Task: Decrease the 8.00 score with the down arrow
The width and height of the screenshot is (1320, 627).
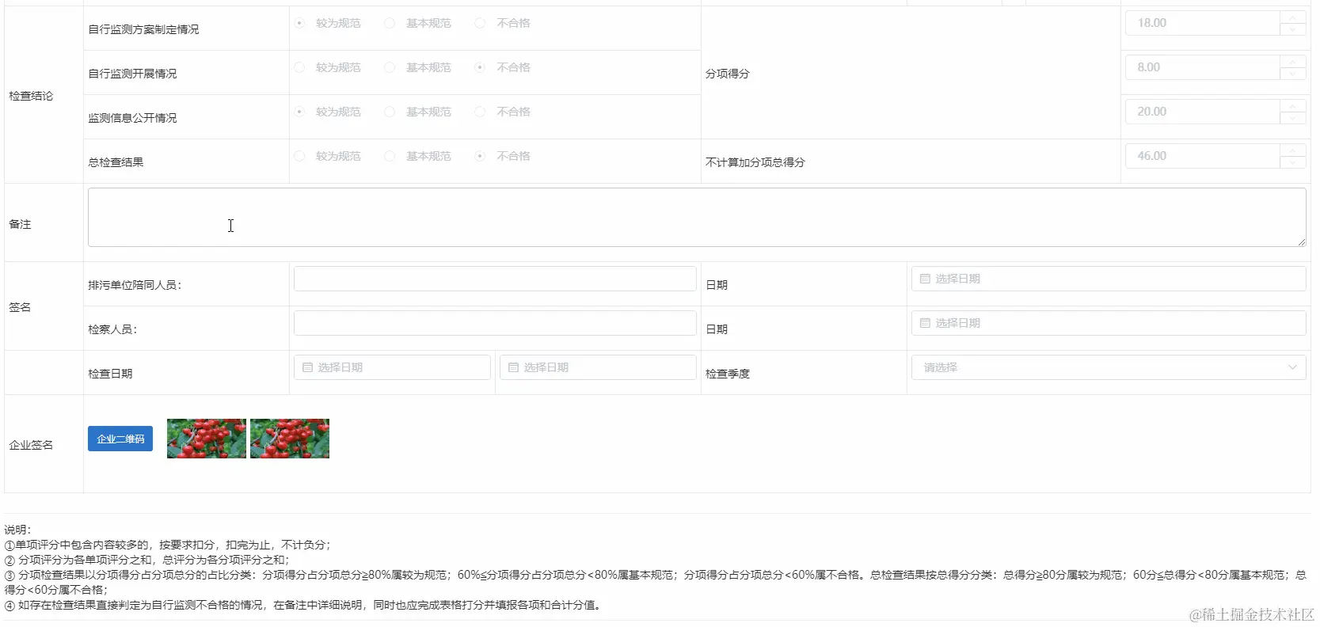Action: [1292, 74]
